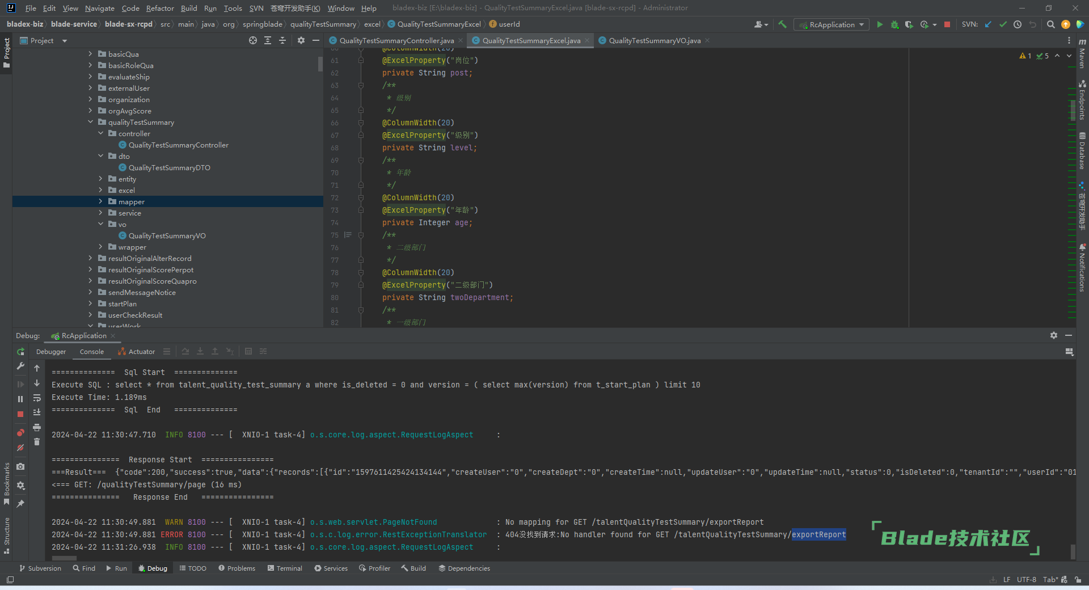Image resolution: width=1089 pixels, height=590 pixels.
Task: Toggle soft-wrap in the console
Action: coord(37,398)
